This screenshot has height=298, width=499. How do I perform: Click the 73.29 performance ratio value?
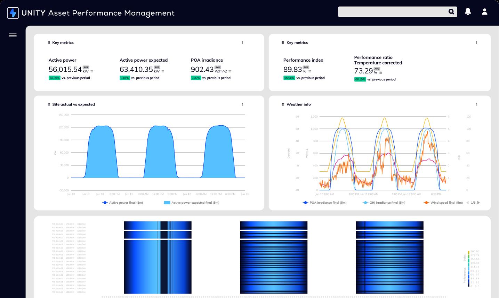click(x=363, y=71)
